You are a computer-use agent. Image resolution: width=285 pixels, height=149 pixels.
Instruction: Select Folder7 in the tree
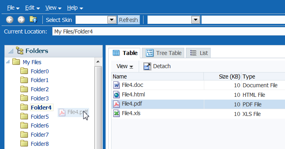click(x=40, y=135)
